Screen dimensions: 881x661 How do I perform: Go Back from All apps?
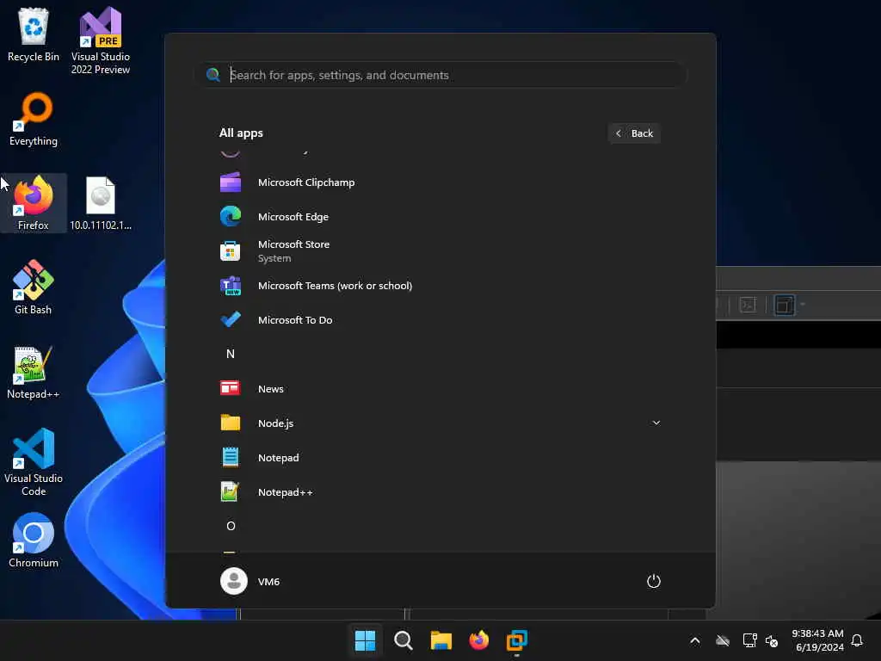(634, 133)
